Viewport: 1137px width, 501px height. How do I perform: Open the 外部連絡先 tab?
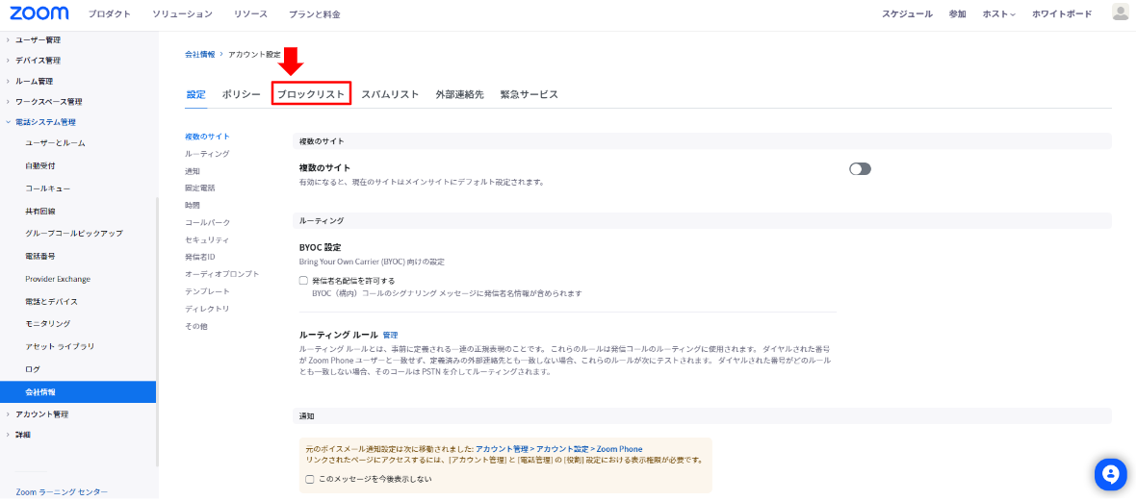(460, 94)
